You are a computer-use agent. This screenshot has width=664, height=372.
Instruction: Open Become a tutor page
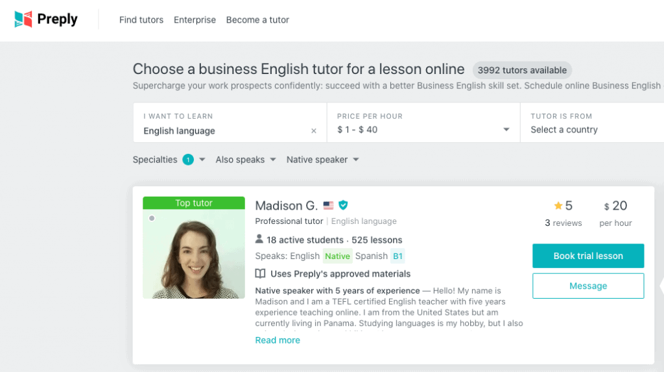pyautogui.click(x=257, y=20)
